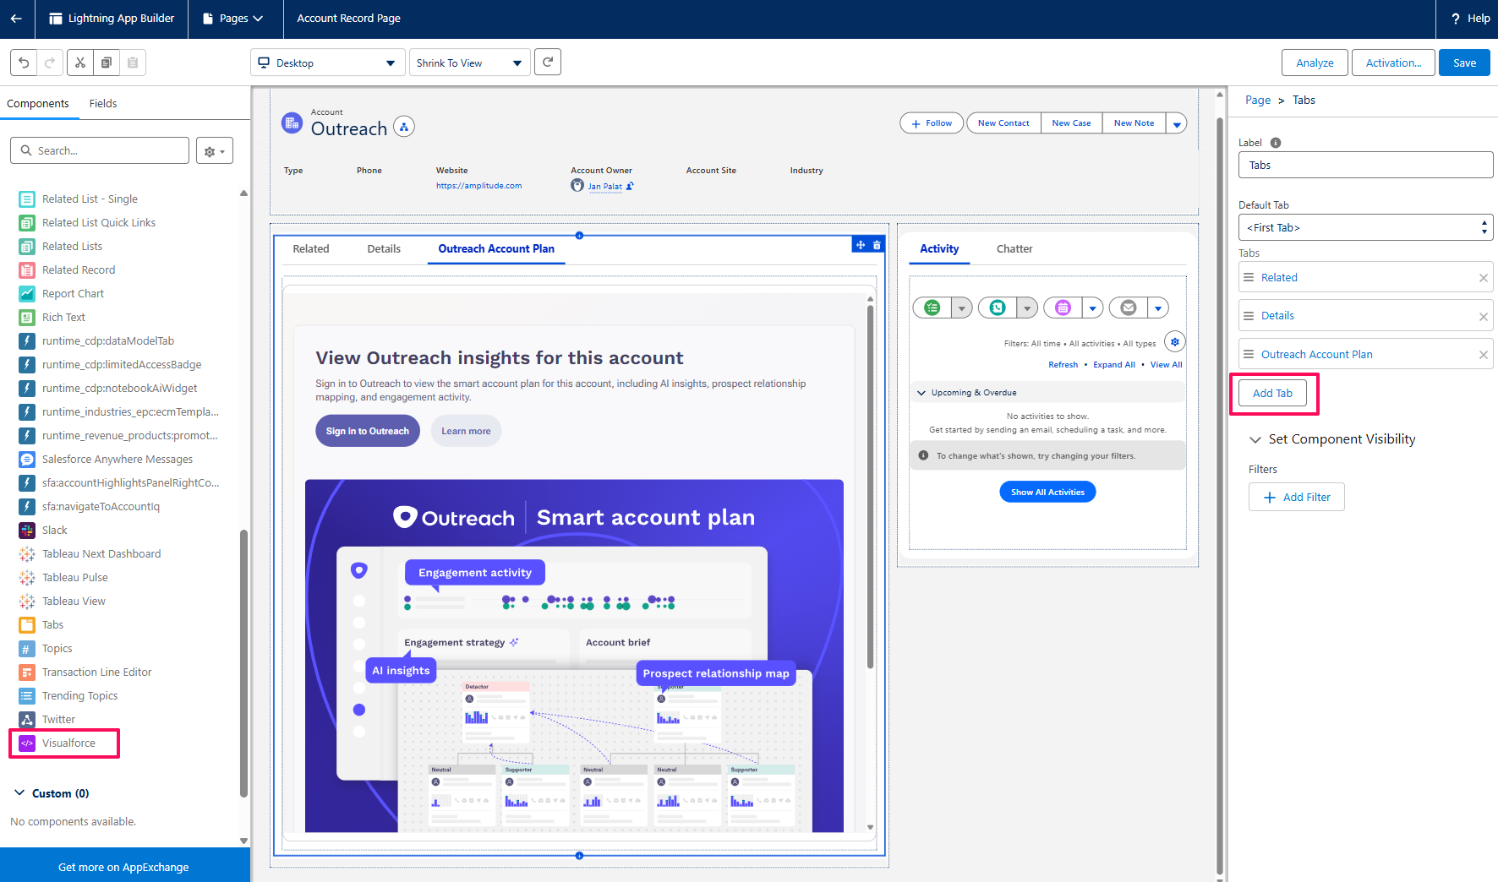
Task: Click the Activation... button
Action: coord(1393,63)
